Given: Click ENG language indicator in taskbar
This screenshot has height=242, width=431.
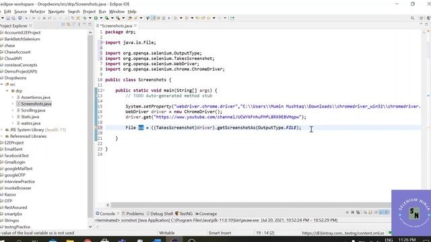Looking at the screenshot, I should (x=389, y=240).
